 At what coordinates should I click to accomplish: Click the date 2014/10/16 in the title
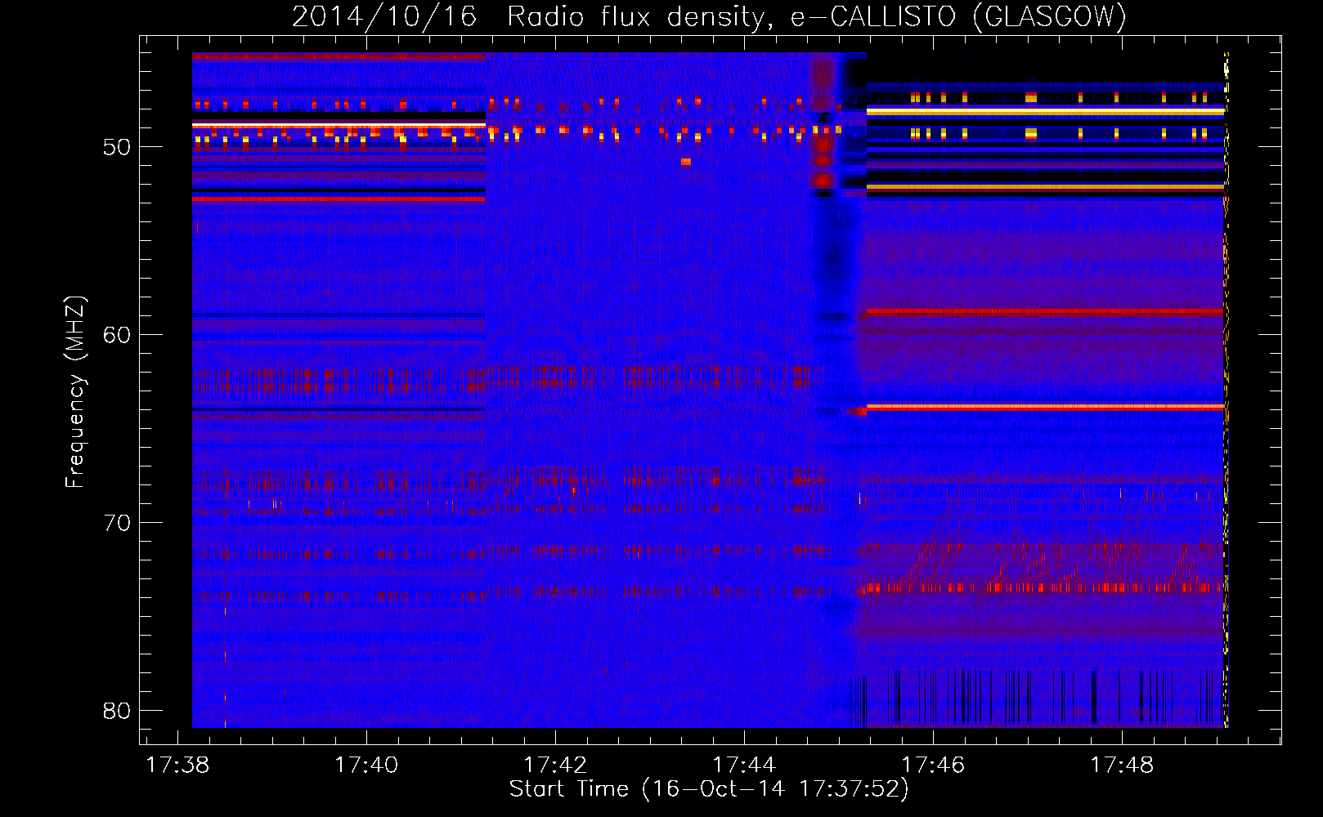(383, 16)
